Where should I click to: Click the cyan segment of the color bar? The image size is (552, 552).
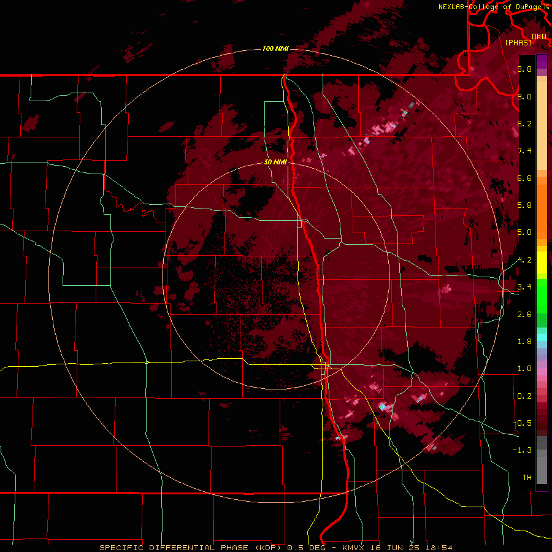coord(542,337)
